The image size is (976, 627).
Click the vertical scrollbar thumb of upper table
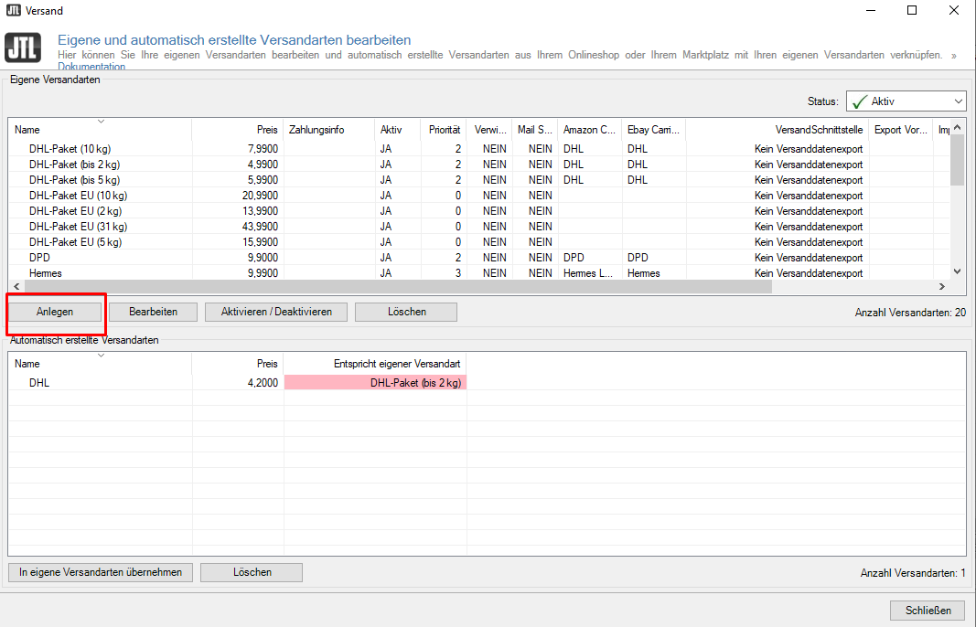pos(958,160)
